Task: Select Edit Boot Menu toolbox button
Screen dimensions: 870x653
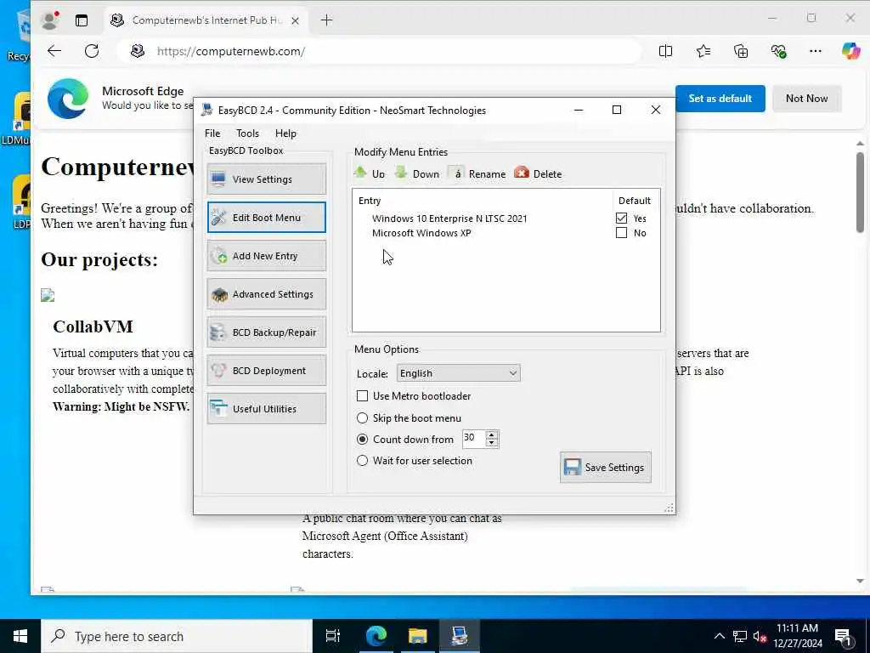Action: 266,218
